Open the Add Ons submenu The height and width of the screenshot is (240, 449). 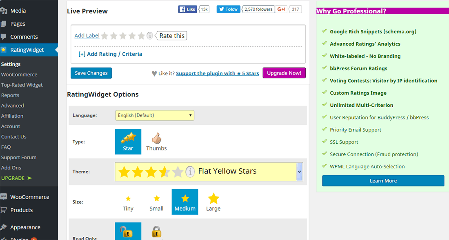[x=11, y=168]
